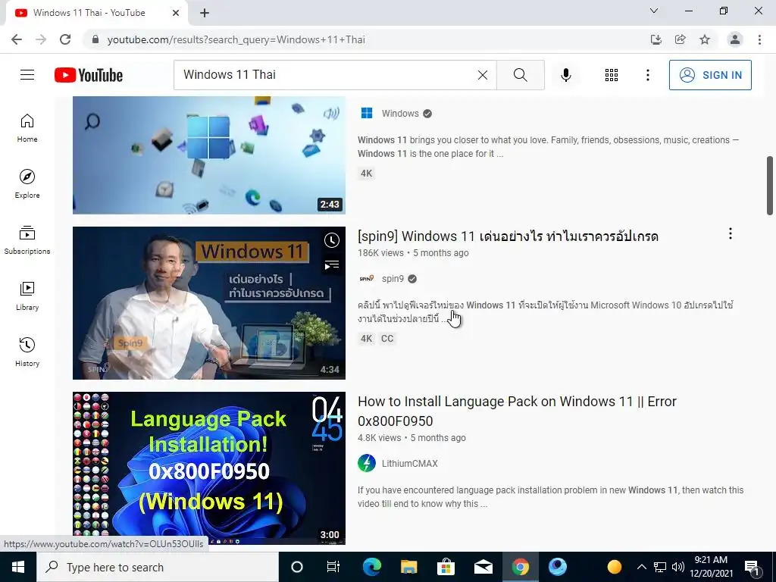Open the YouTube apps grid

[x=612, y=75]
